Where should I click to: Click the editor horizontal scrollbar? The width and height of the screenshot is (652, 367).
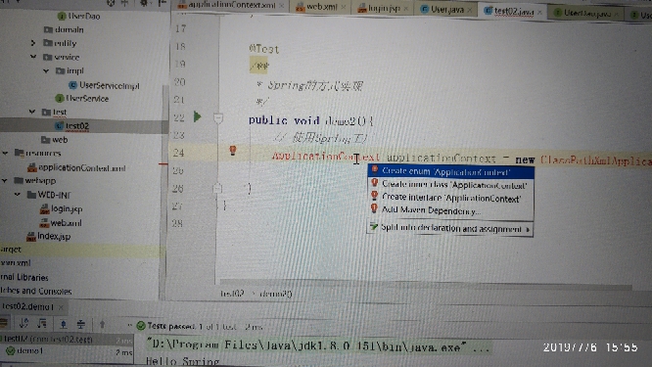[x=426, y=284]
